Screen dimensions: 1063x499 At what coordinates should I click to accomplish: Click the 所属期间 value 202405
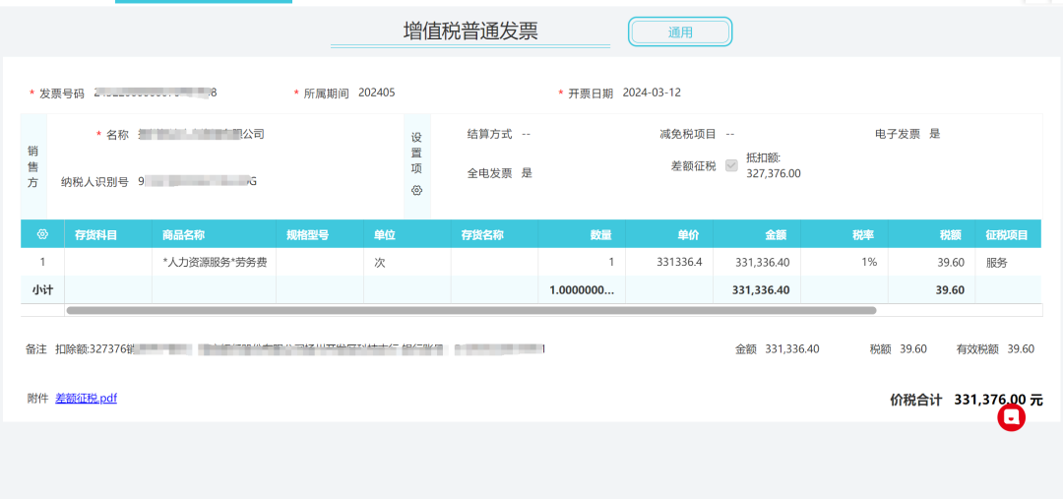pos(377,93)
